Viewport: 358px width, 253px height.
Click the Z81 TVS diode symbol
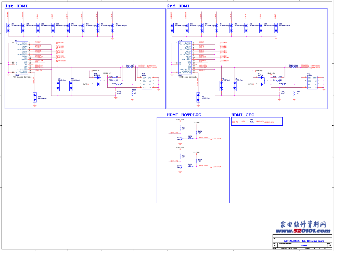pos(172,28)
